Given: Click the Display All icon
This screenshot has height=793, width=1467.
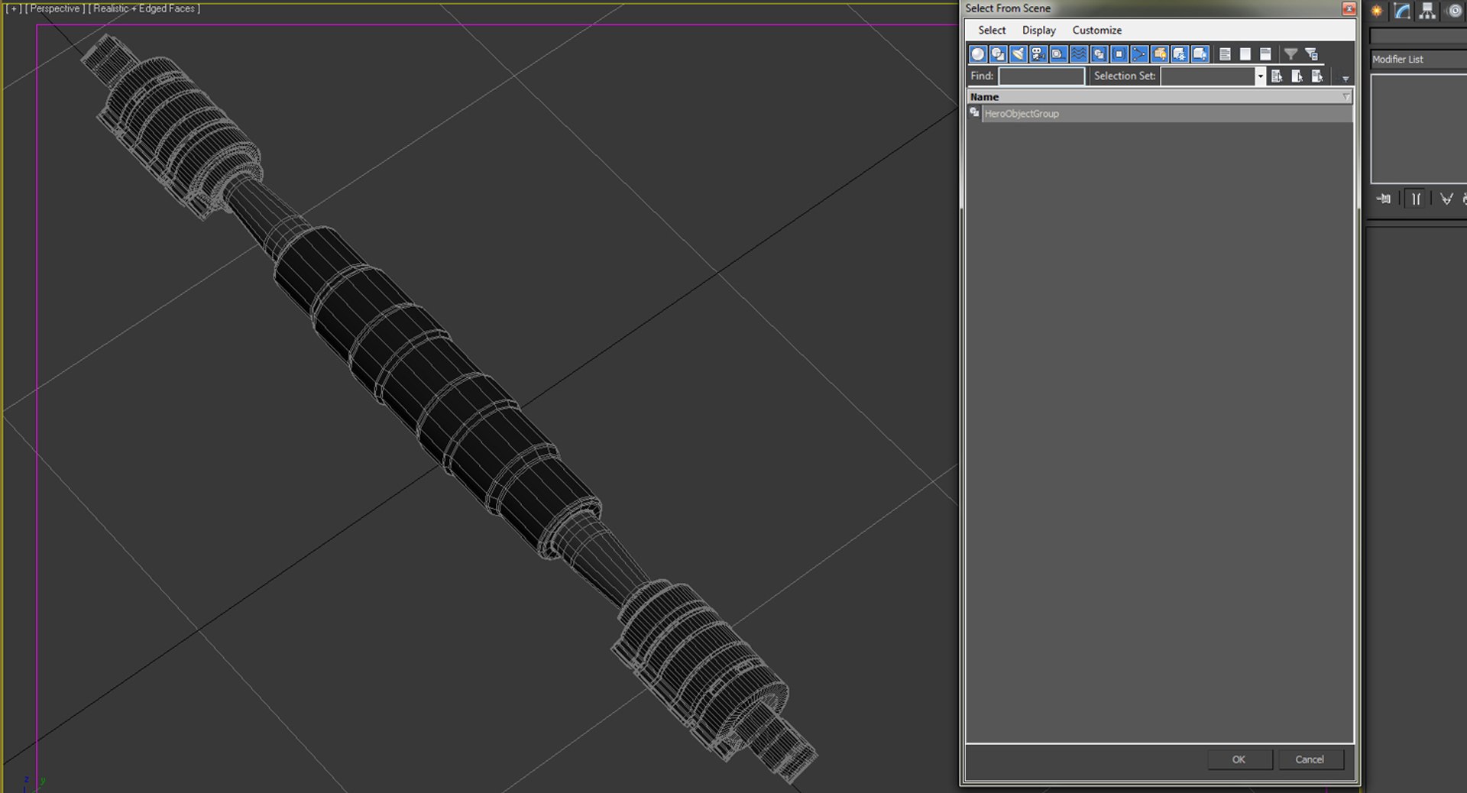Looking at the screenshot, I should (1225, 54).
